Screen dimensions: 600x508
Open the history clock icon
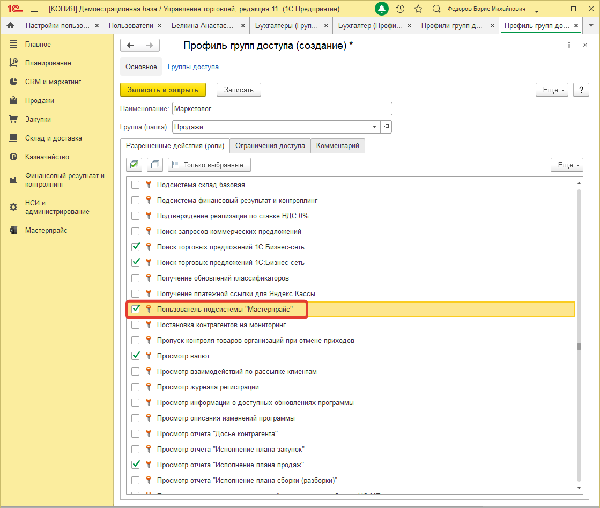[400, 9]
